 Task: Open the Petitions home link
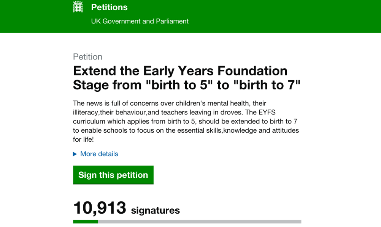click(109, 7)
